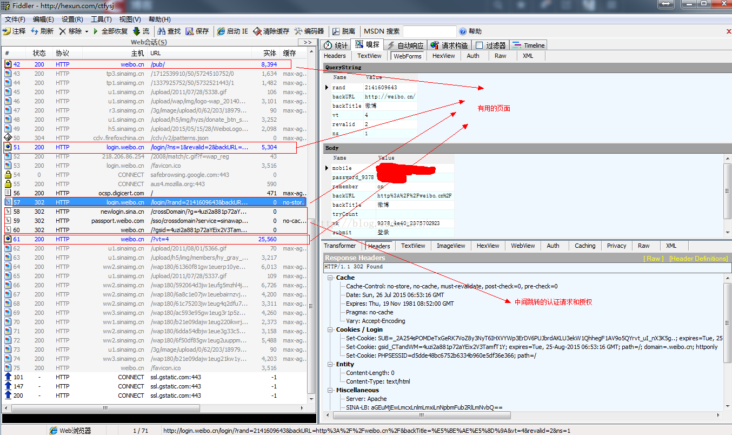Click the 移除 remove X icon

(x=63, y=31)
